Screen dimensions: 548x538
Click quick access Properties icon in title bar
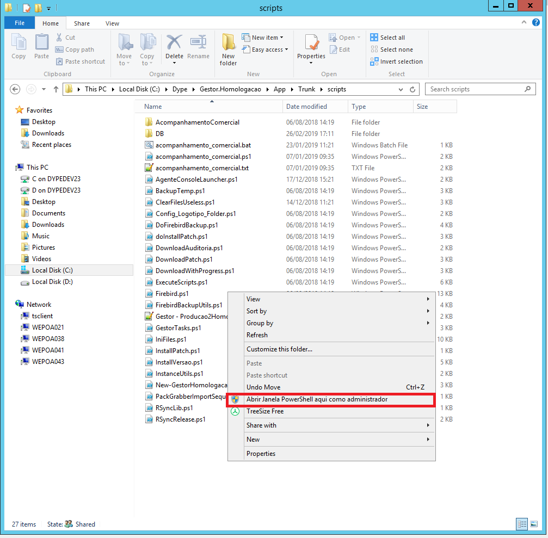point(27,8)
